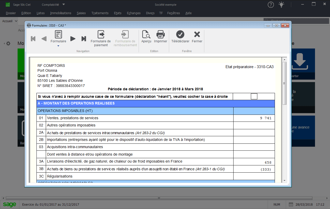Open the Listes menu

pos(41,13)
